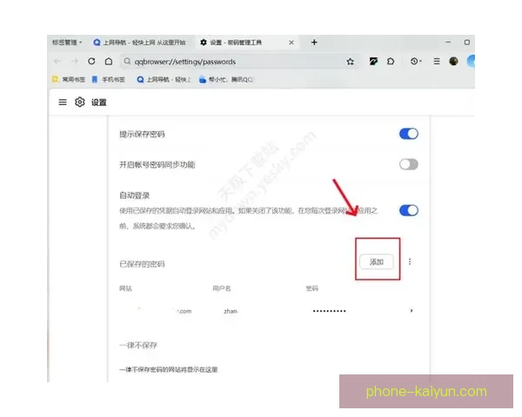Toggle 自动登录 switch
Screen dimensions: 522x417
coord(409,210)
